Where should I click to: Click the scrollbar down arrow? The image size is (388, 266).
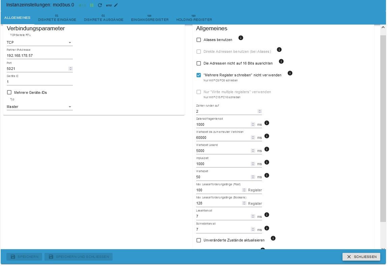point(383,249)
